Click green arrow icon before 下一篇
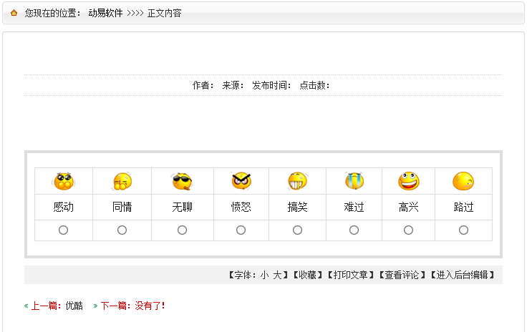Viewport: 527px width, 332px height. pos(95,306)
